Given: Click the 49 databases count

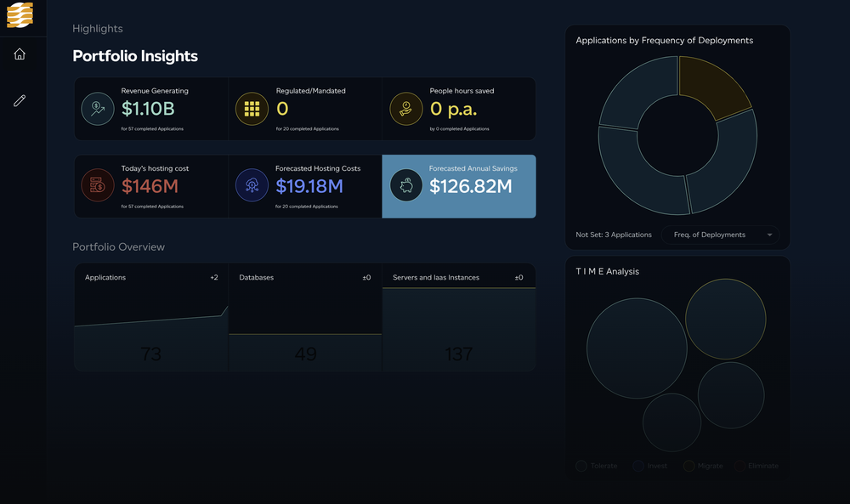Looking at the screenshot, I should click(305, 354).
